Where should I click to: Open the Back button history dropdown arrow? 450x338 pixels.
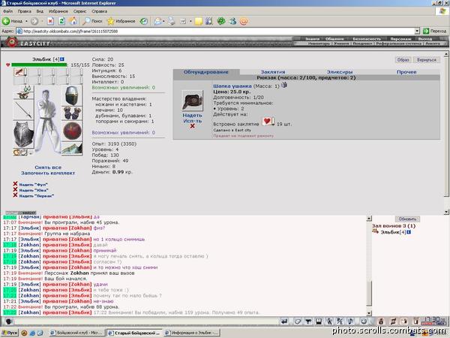coord(26,21)
